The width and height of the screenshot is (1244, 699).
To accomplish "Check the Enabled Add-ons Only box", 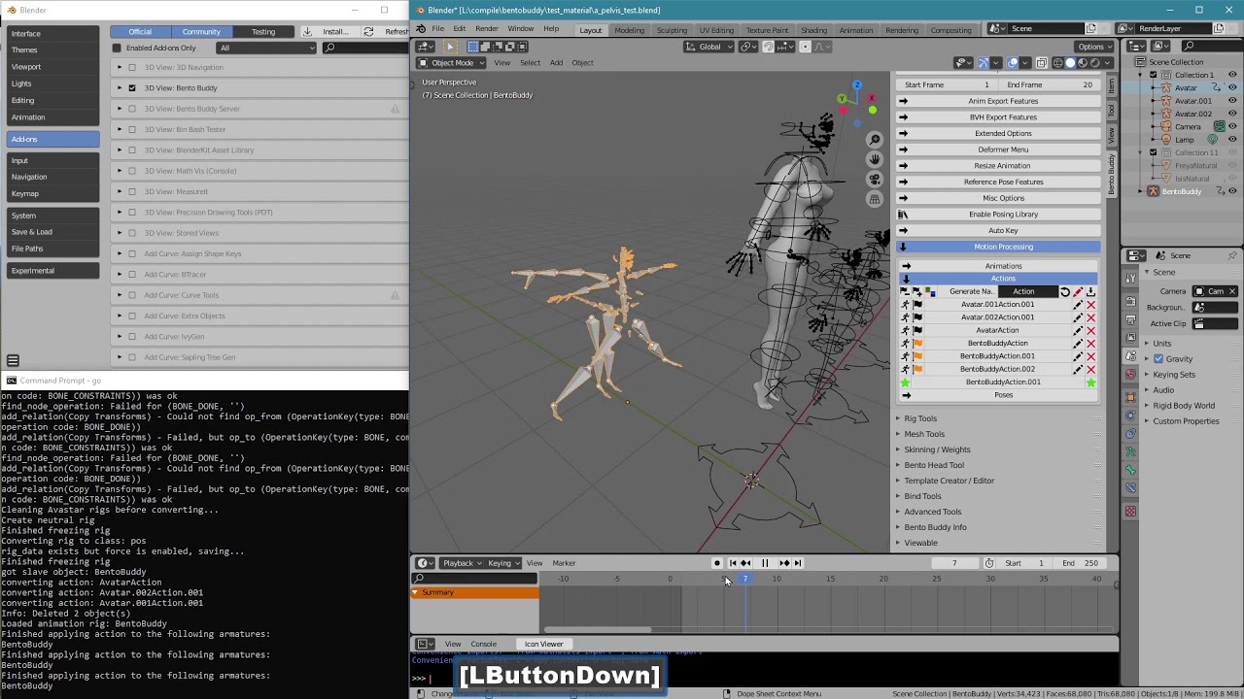I will click(117, 48).
